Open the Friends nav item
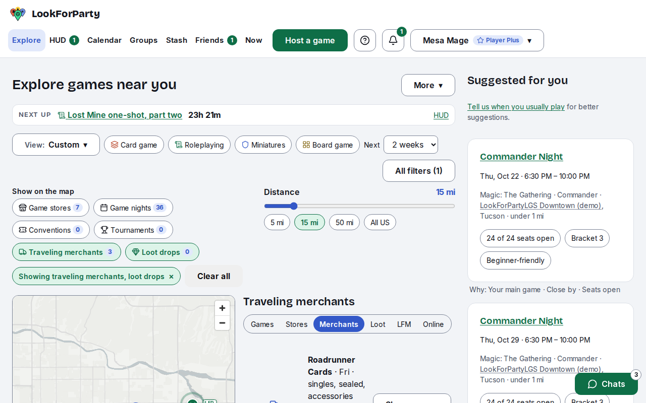Image resolution: width=646 pixels, height=403 pixels. coord(216,40)
